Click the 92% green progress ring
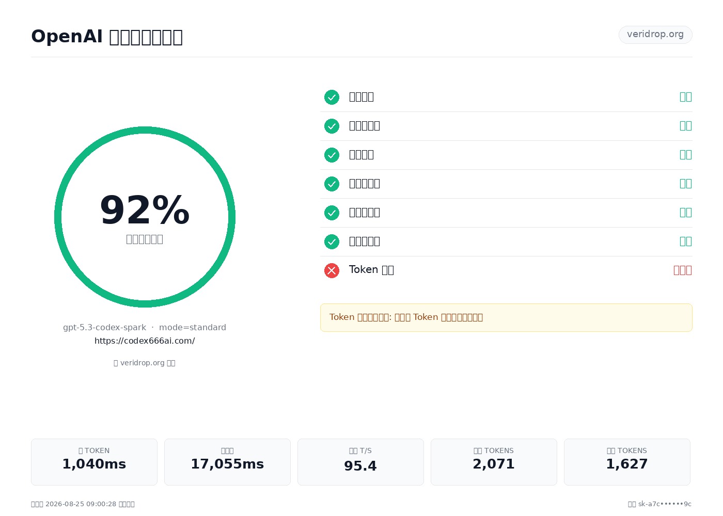Image resolution: width=723 pixels, height=516 pixels. pyautogui.click(x=145, y=217)
